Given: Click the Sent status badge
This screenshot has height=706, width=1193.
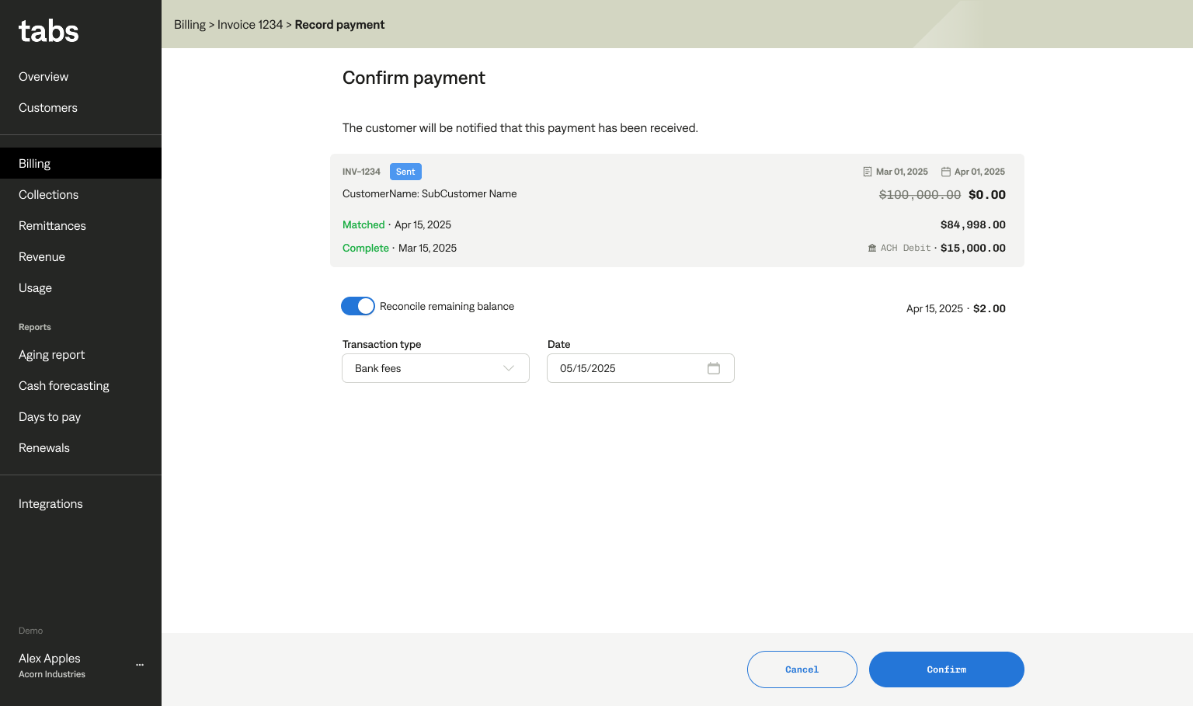Looking at the screenshot, I should [x=405, y=172].
